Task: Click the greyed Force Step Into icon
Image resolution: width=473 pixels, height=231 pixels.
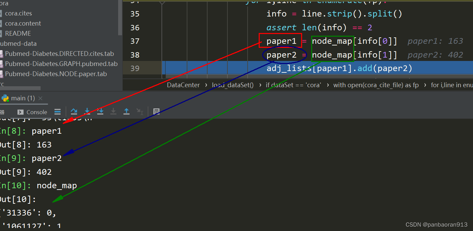Action: pos(113,111)
